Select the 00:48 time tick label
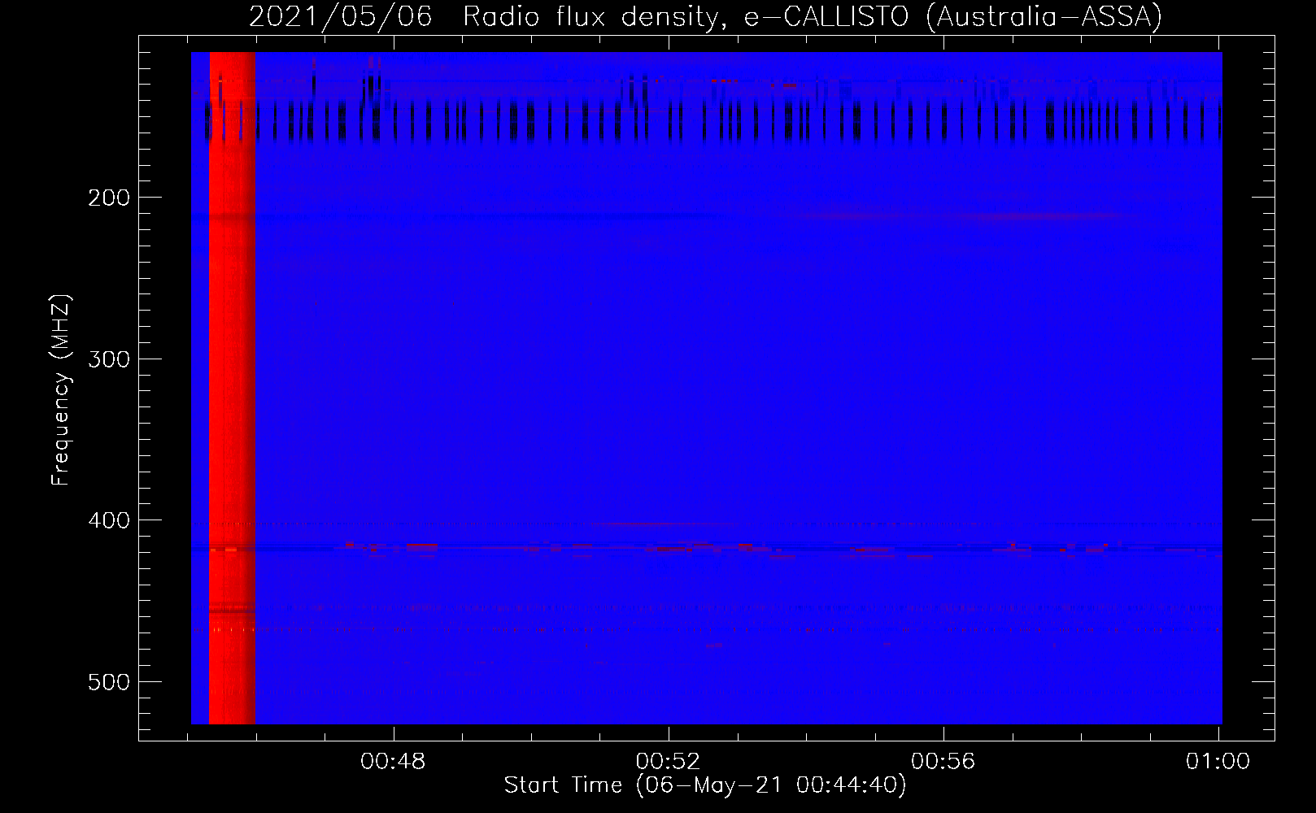This screenshot has width=1316, height=813. pos(394,762)
